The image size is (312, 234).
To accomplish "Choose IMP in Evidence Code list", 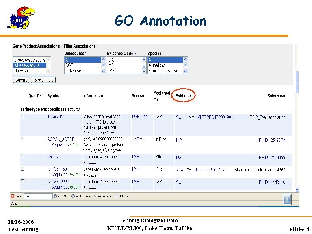I will click(124, 65).
